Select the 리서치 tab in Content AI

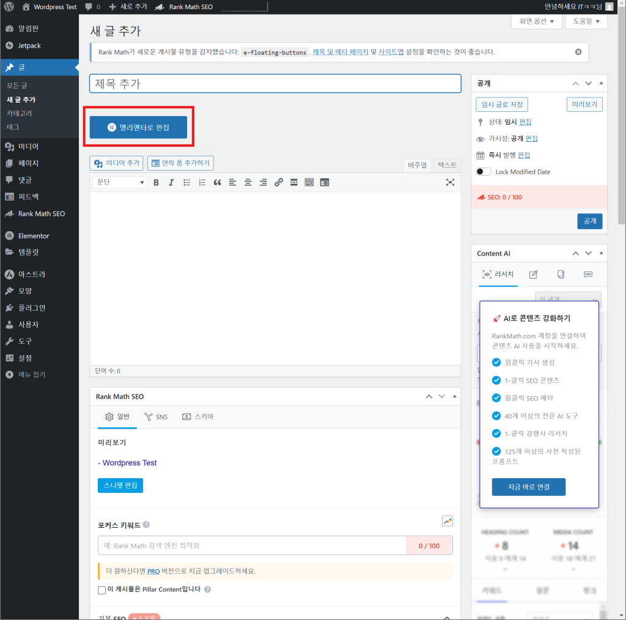point(498,275)
